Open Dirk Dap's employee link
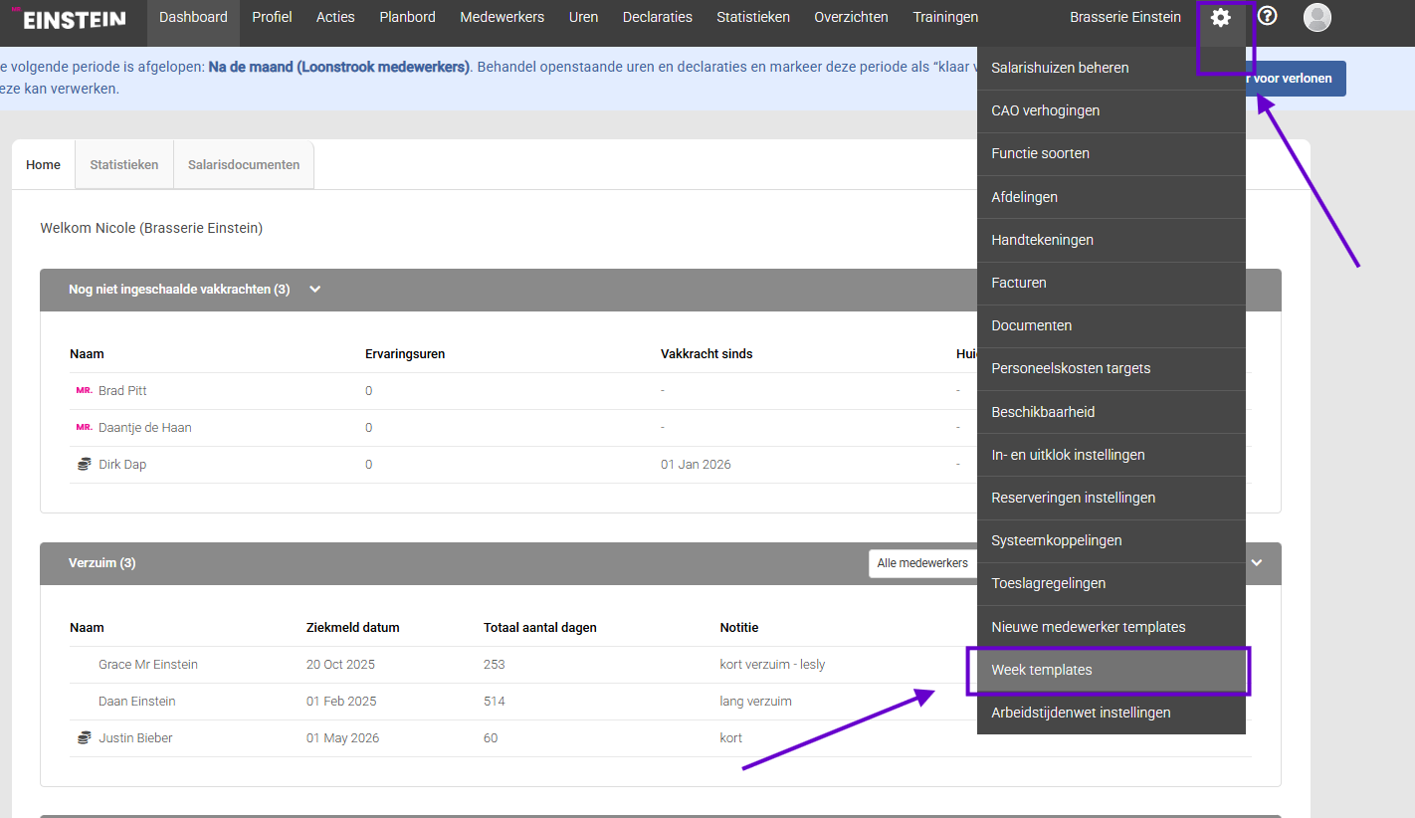1415x818 pixels. click(122, 465)
